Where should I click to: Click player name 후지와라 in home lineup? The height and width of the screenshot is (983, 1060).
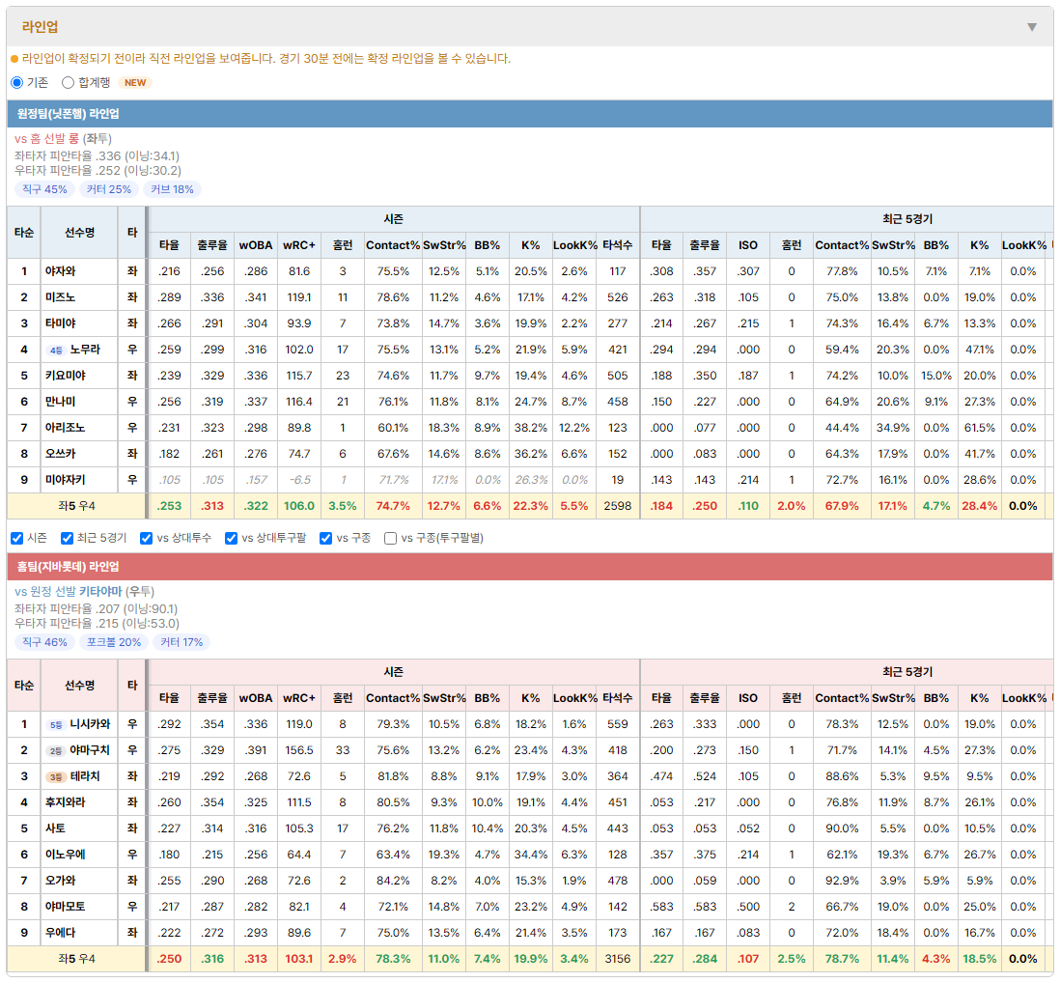(66, 802)
